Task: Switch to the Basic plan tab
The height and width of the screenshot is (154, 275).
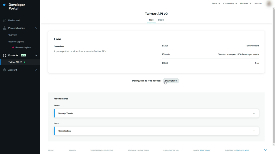Action: click(161, 20)
